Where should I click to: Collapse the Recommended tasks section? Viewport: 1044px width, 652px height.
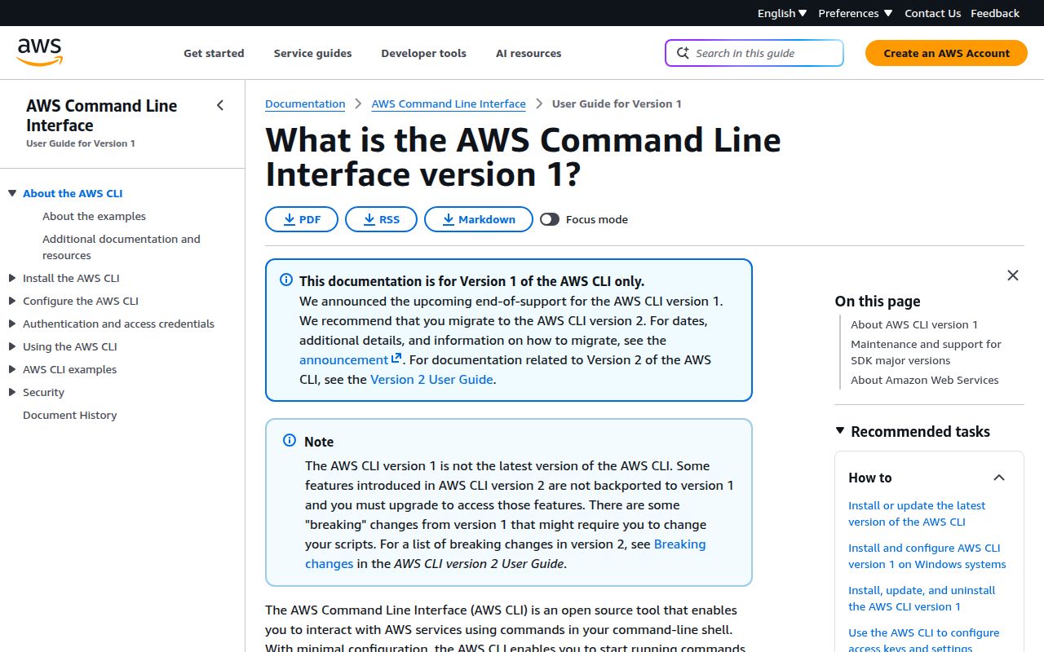(840, 431)
